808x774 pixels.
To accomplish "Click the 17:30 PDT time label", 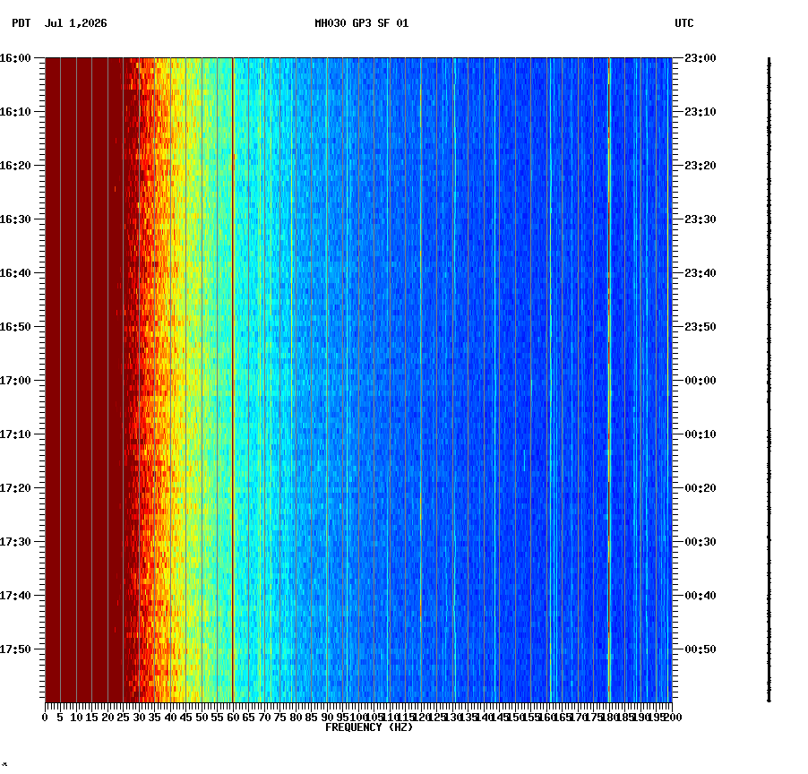I will point(15,542).
